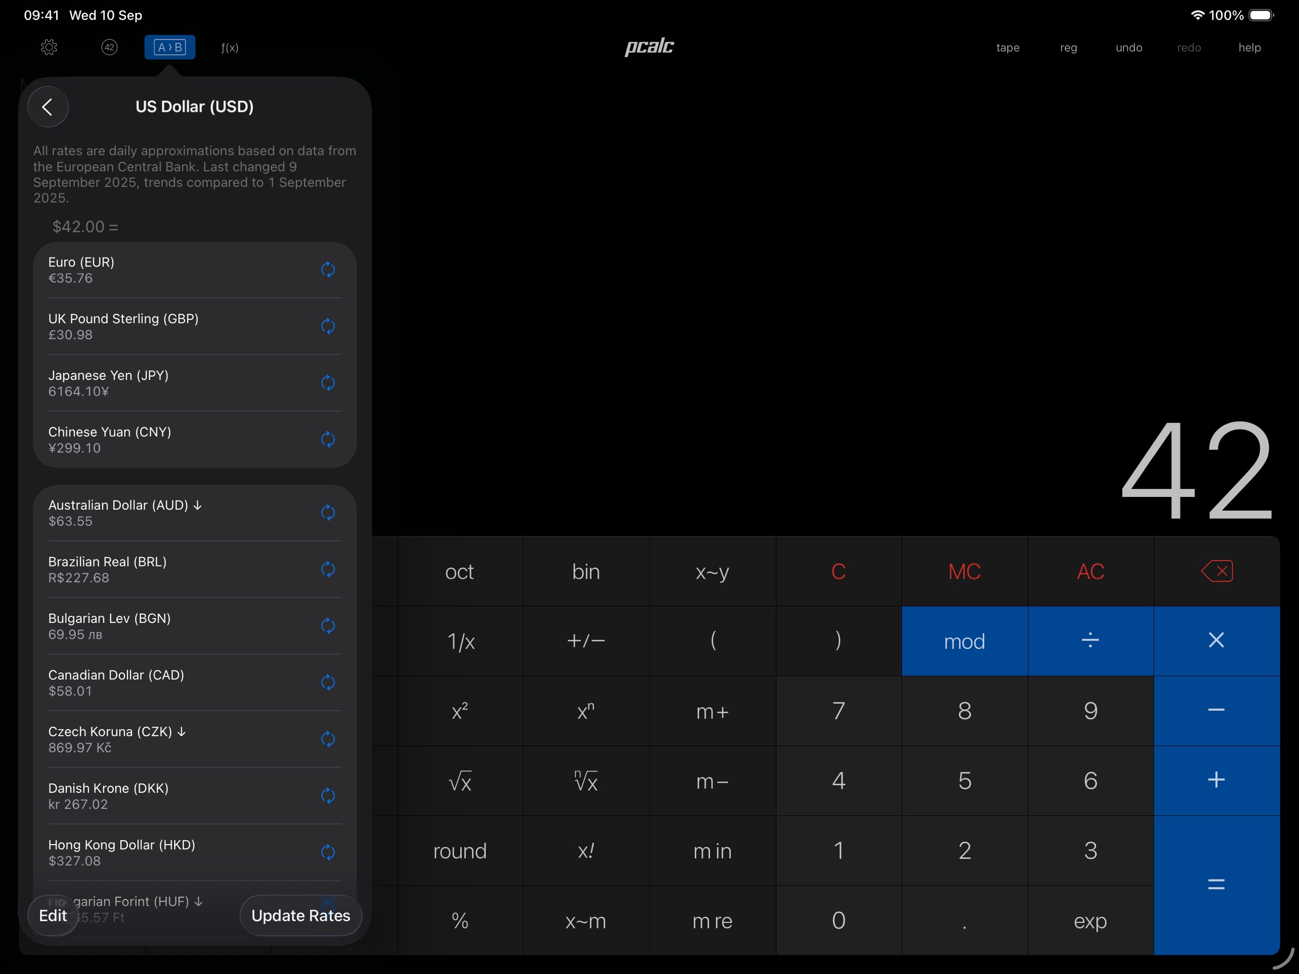Screen dimensions: 1299x974
Task: Go back from US Dollar panel
Action: coord(48,107)
